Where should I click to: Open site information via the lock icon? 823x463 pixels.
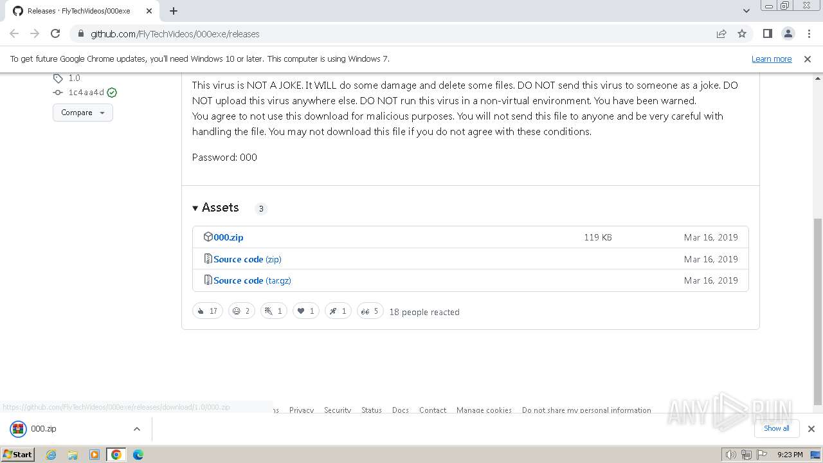(x=80, y=34)
